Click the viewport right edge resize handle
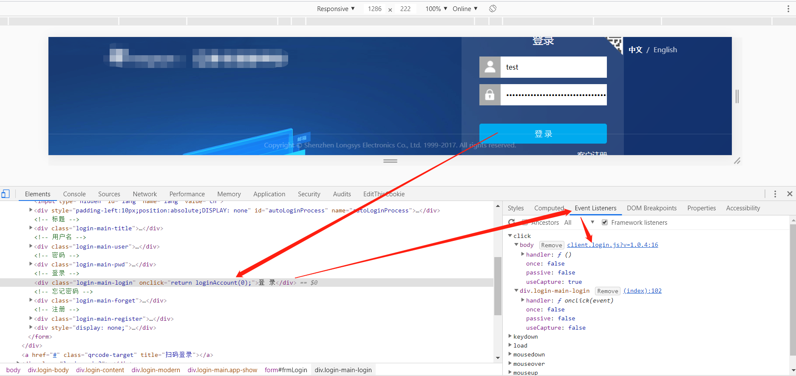This screenshot has width=796, height=376. coord(737,96)
